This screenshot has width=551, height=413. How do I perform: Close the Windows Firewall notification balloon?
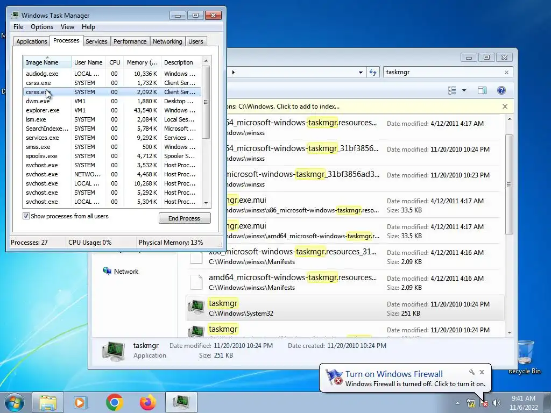(482, 372)
